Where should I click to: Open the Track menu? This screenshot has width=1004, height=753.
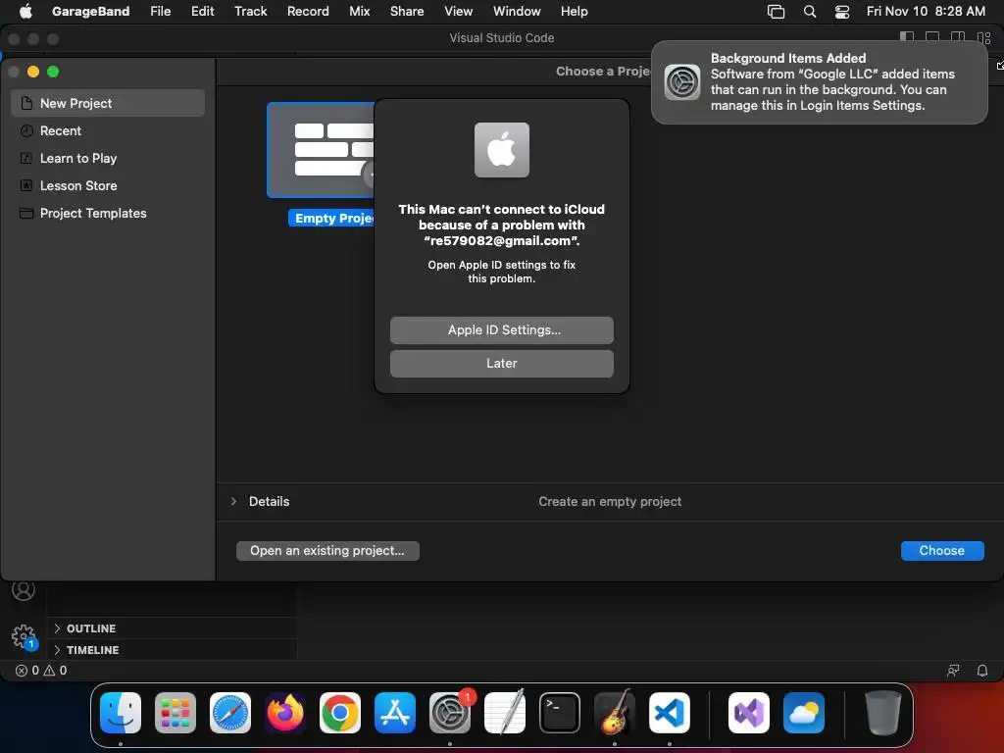click(x=250, y=12)
